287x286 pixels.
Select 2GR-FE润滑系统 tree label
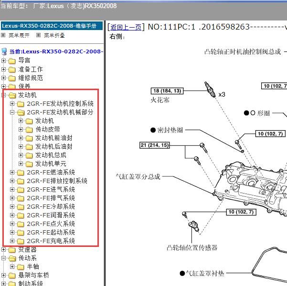(51, 215)
